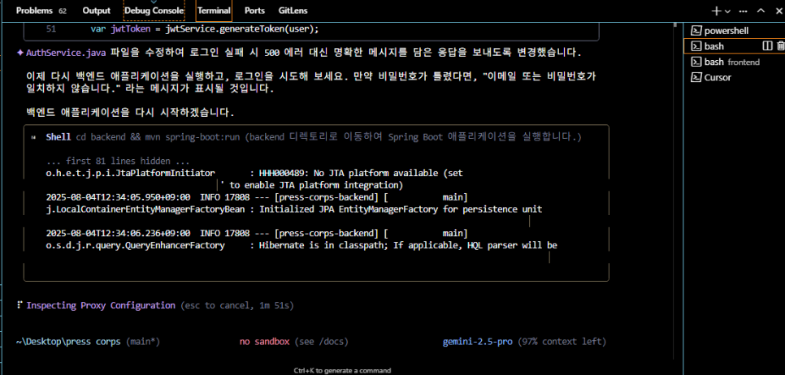Open the new terminal launch profile dropdown
Viewport: 785px width, 375px height.
(727, 11)
